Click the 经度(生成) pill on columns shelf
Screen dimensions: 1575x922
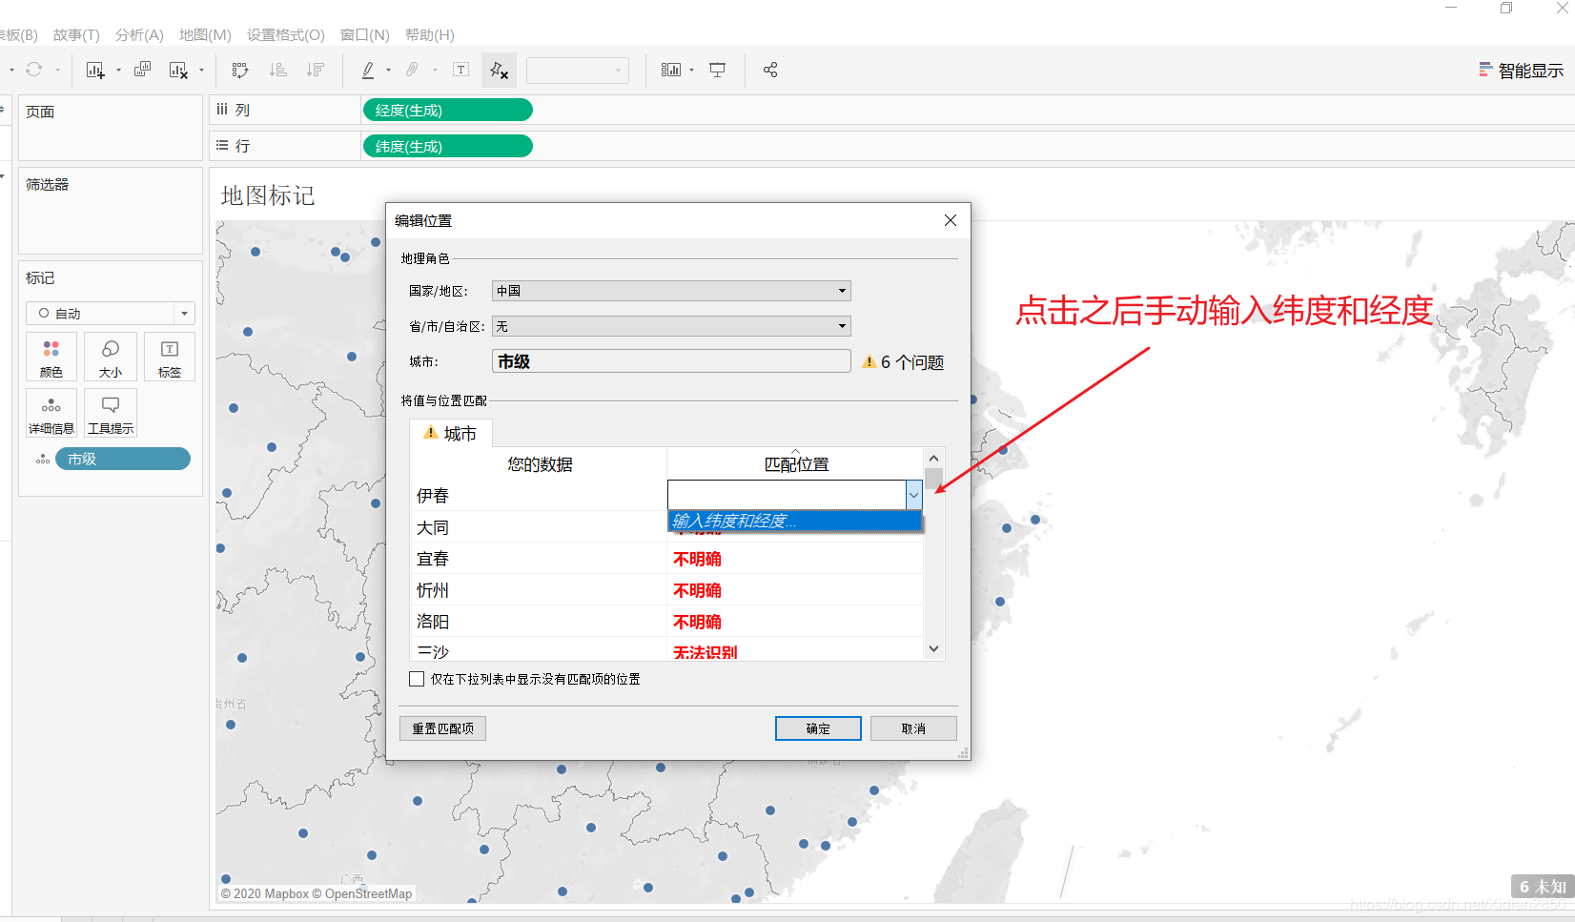coord(447,111)
